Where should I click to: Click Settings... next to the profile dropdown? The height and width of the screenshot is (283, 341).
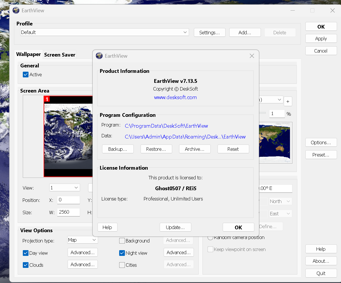point(210,33)
